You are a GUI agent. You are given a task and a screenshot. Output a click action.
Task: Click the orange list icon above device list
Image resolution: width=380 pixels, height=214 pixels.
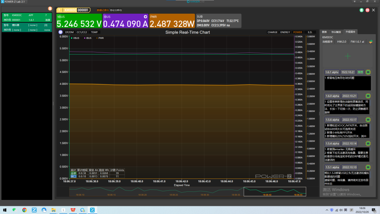[50, 9]
